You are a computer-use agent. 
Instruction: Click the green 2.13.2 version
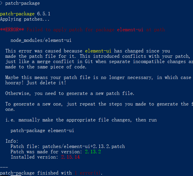coord(93,152)
